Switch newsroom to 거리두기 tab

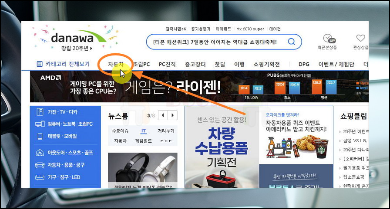(166, 131)
